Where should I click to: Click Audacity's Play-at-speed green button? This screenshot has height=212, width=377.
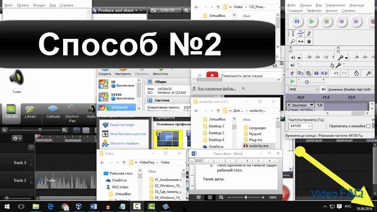pyautogui.click(x=292, y=81)
